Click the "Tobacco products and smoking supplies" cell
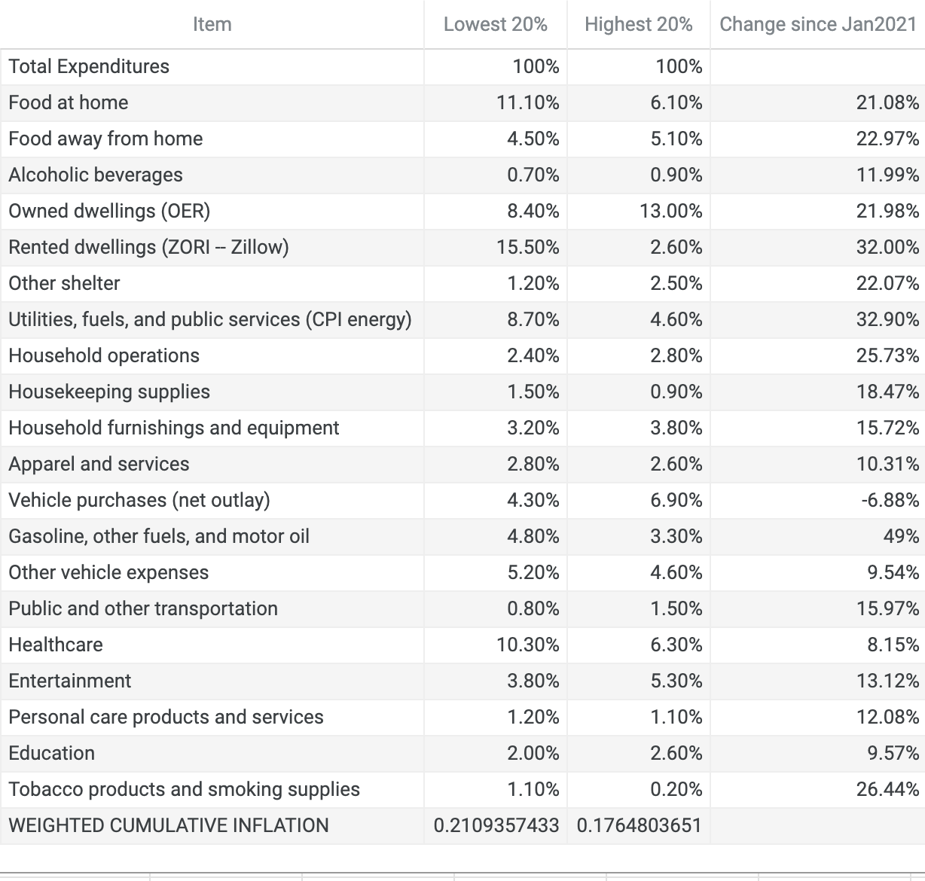The width and height of the screenshot is (925, 881). click(184, 790)
